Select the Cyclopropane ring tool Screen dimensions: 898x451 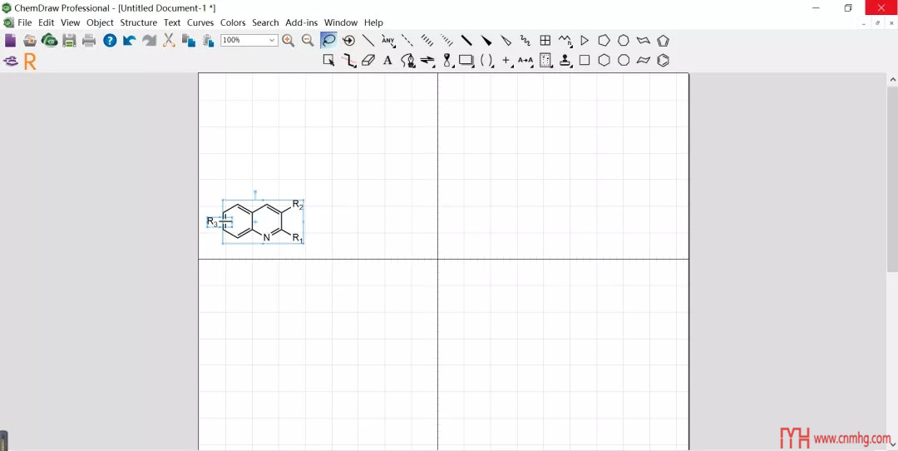coord(585,40)
